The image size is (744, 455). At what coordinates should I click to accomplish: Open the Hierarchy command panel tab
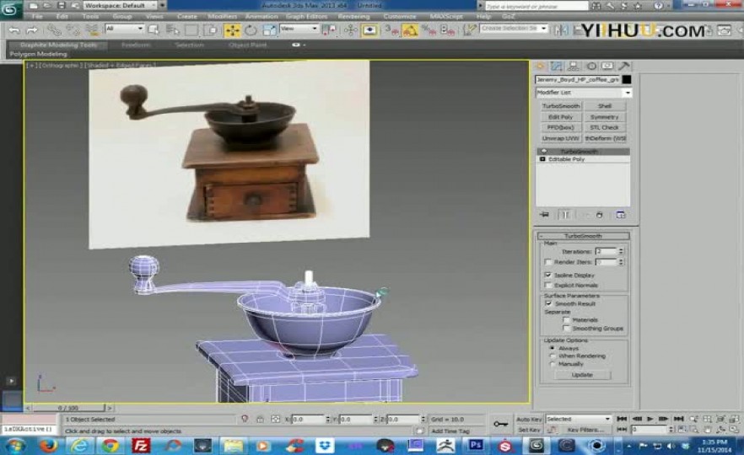pyautogui.click(x=574, y=66)
